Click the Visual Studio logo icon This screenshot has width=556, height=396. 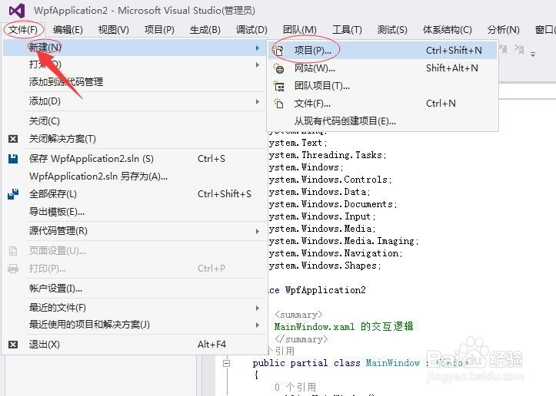pyautogui.click(x=17, y=11)
